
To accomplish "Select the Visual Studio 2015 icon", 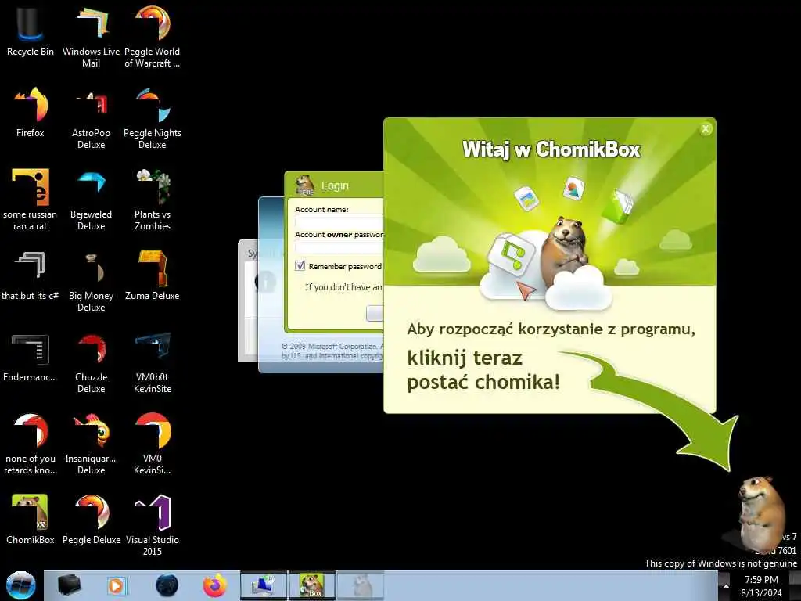I will pos(153,525).
